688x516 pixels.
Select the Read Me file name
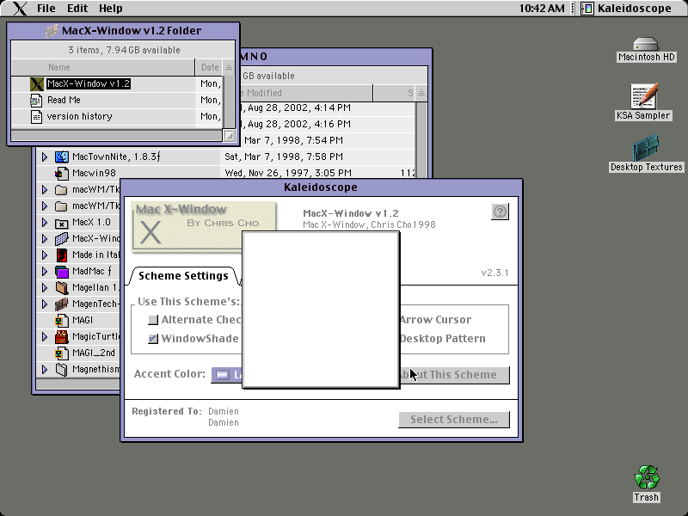[64, 100]
